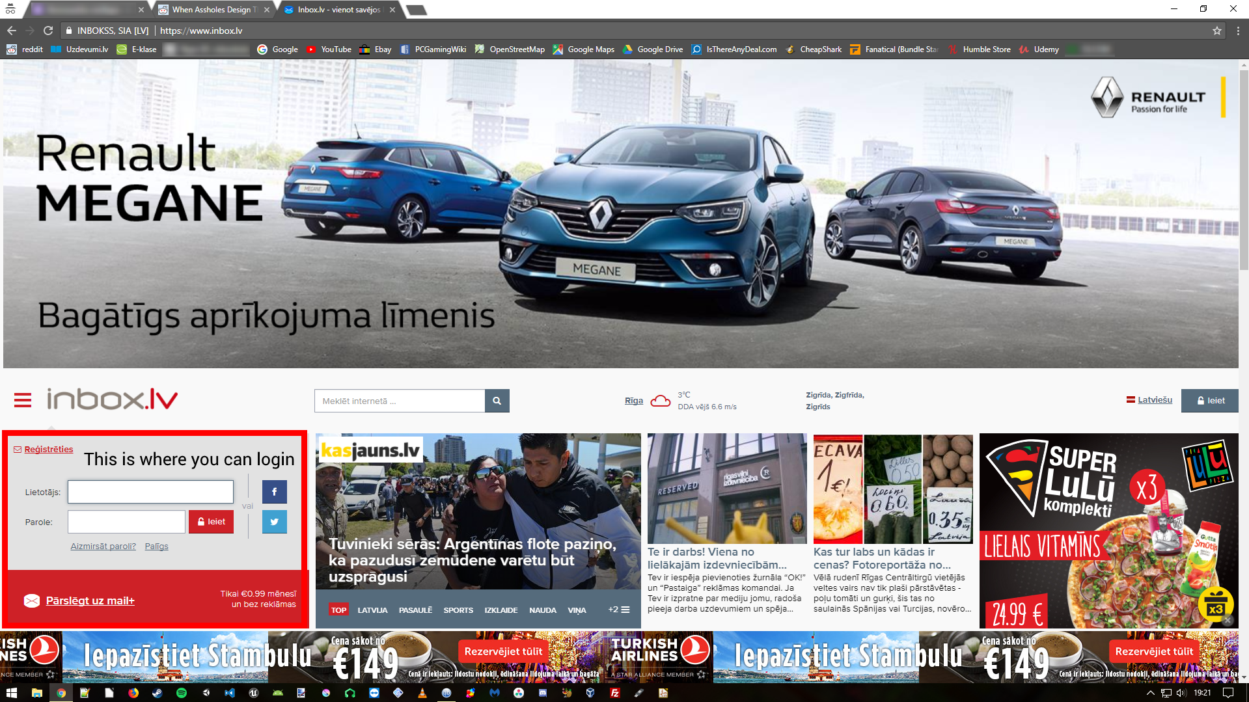Open Steam from the taskbar
This screenshot has height=702, width=1249.
(x=158, y=693)
